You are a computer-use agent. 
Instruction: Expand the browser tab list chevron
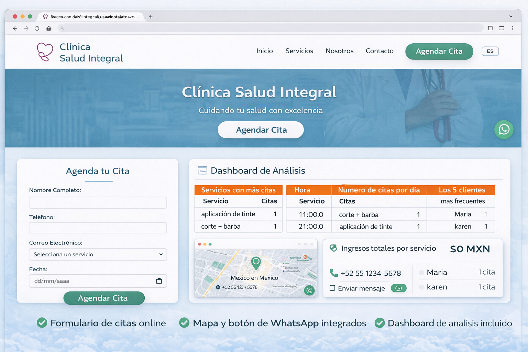pos(511,16)
